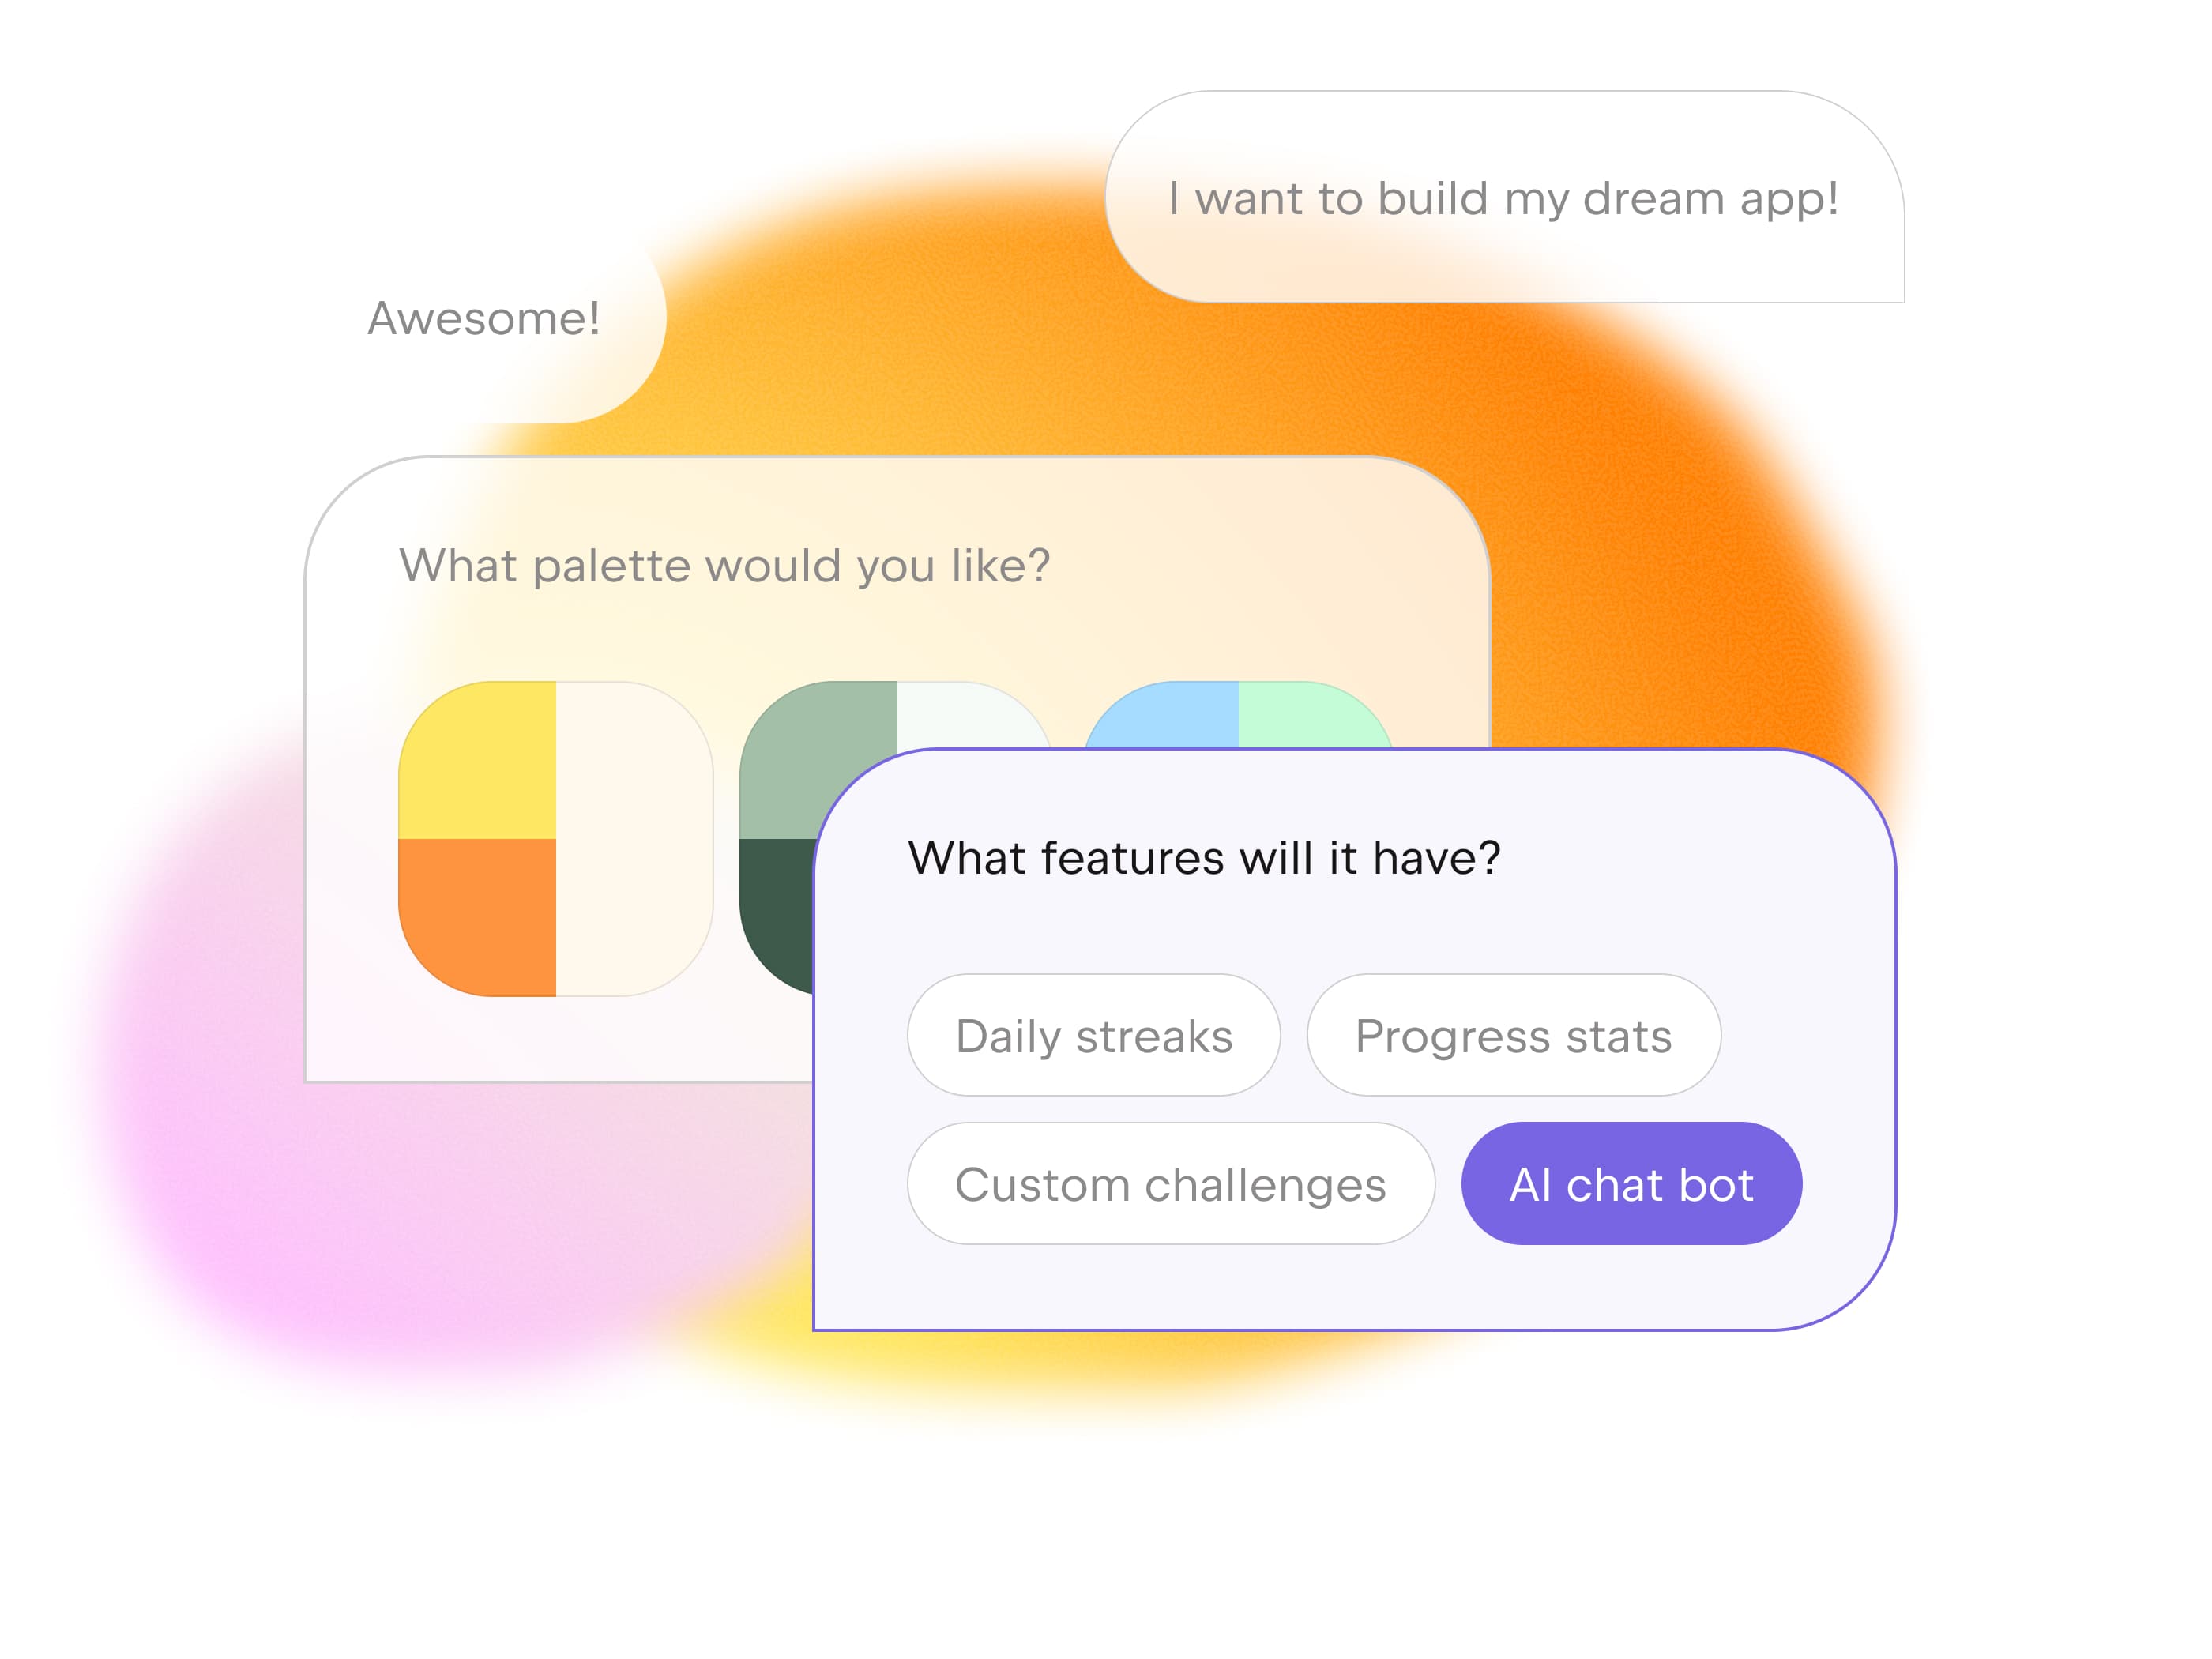This screenshot has height=1659, width=2212.
Task: Click the yellow square in first palette
Action: click(477, 760)
